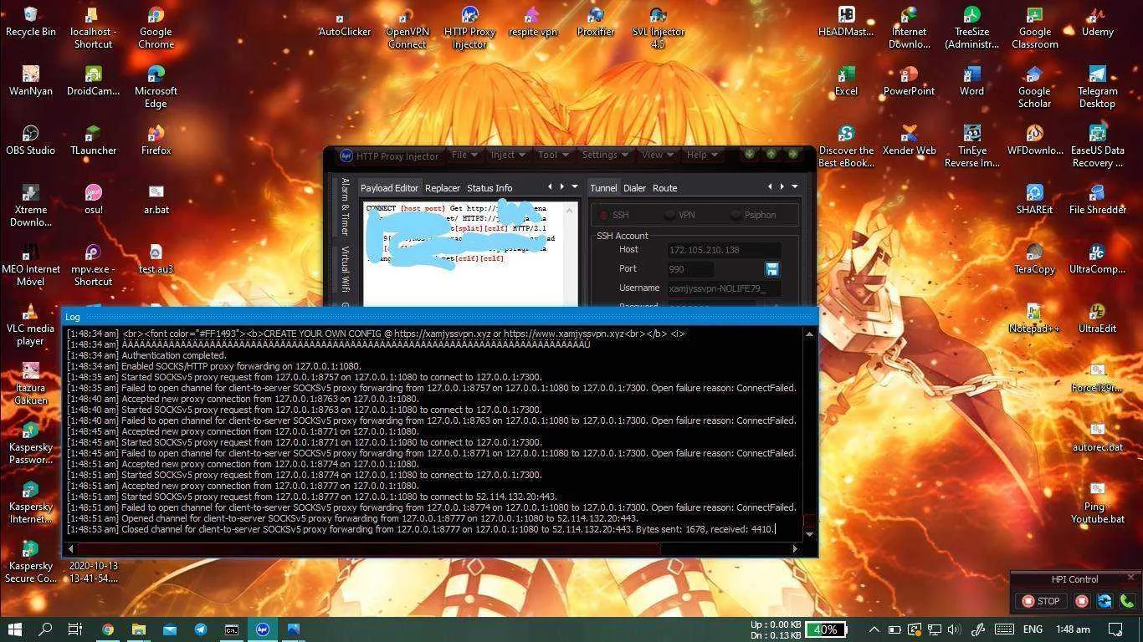Open the TeraCopy desktop icon
This screenshot has width=1143, height=642.
pyautogui.click(x=1034, y=258)
